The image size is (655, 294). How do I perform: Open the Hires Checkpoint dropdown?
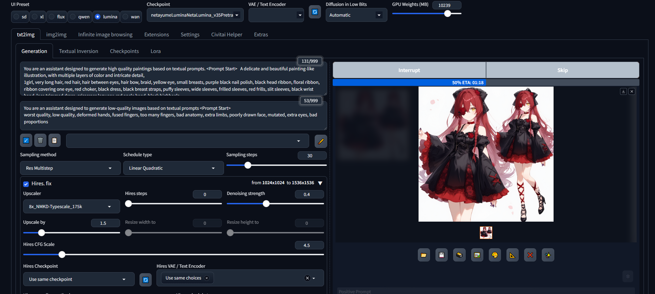[x=79, y=279]
